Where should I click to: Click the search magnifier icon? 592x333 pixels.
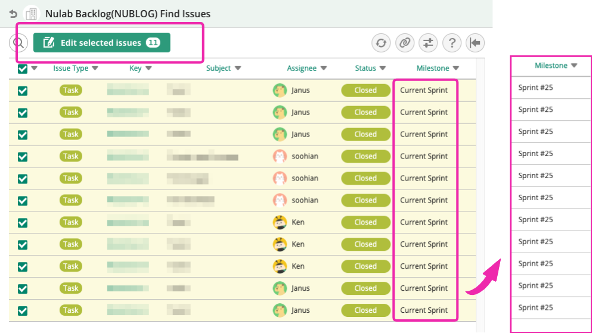tap(18, 43)
